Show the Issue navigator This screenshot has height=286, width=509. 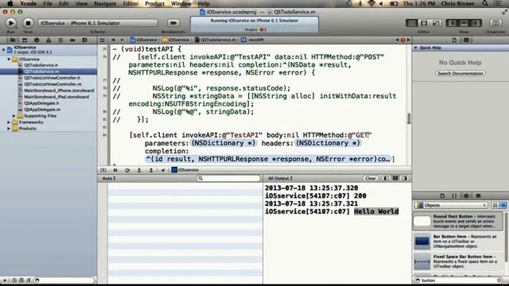[49, 41]
